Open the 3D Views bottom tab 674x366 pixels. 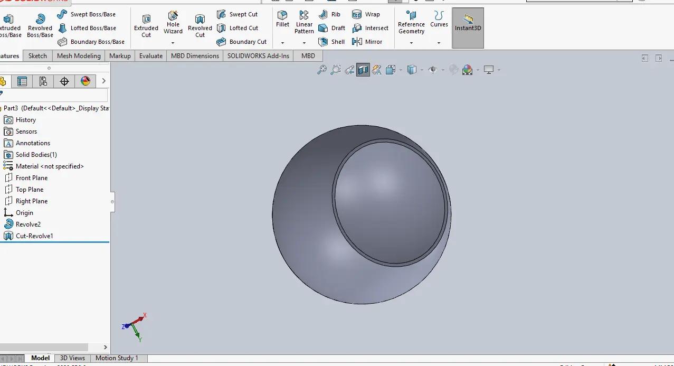[x=73, y=358]
